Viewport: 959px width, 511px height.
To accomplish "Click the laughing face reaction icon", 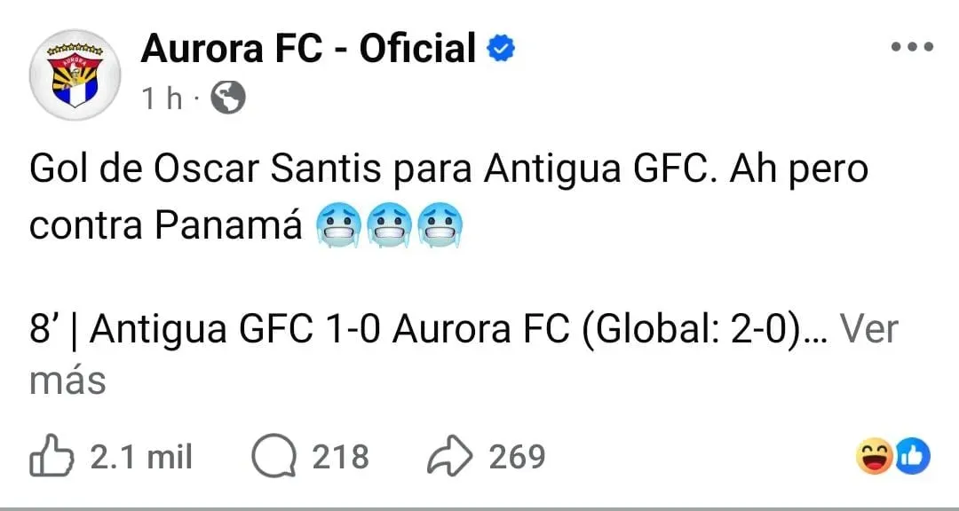I will click(873, 455).
